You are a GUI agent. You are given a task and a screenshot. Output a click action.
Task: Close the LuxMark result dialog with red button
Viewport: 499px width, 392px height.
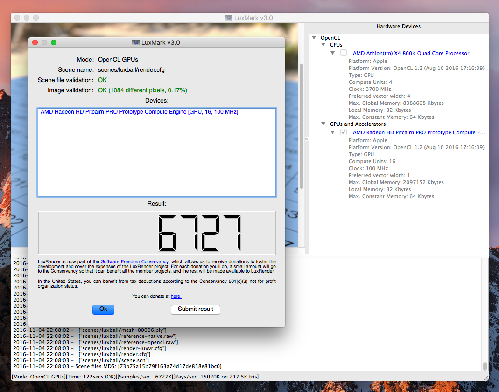pyautogui.click(x=35, y=42)
